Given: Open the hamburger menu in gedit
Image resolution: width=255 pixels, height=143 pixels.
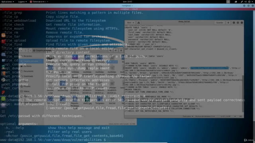Looking at the screenshot, I should (x=228, y=23).
